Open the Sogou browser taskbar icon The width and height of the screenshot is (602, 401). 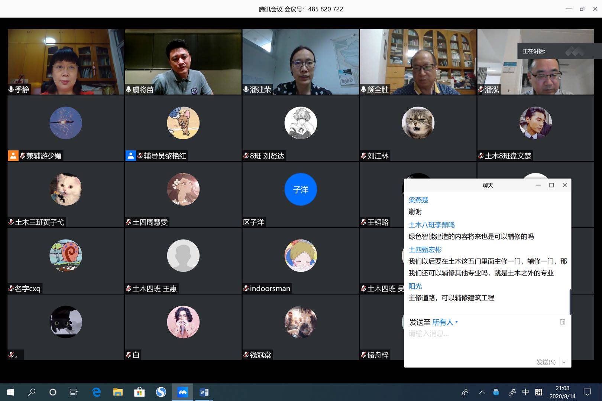pos(161,392)
